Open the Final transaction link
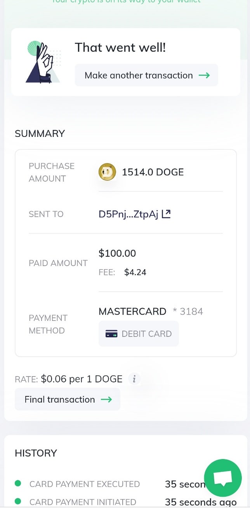Image resolution: width=250 pixels, height=508 pixels. pos(60,399)
